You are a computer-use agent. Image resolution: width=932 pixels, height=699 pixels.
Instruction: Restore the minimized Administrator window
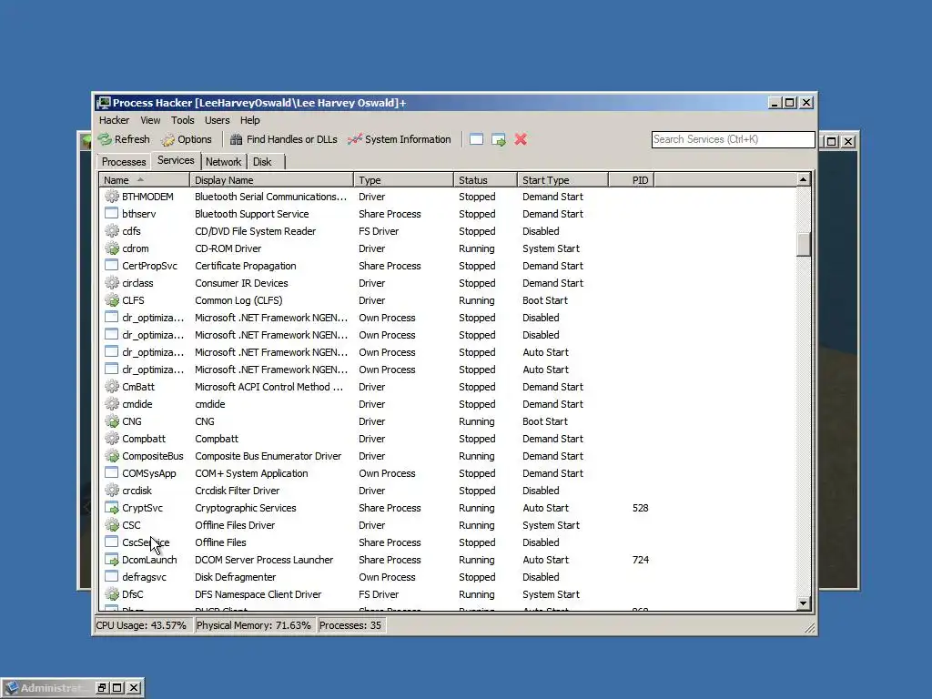[102, 688]
